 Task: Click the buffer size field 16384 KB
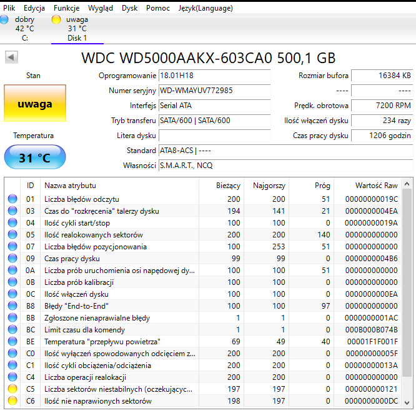pyautogui.click(x=382, y=76)
